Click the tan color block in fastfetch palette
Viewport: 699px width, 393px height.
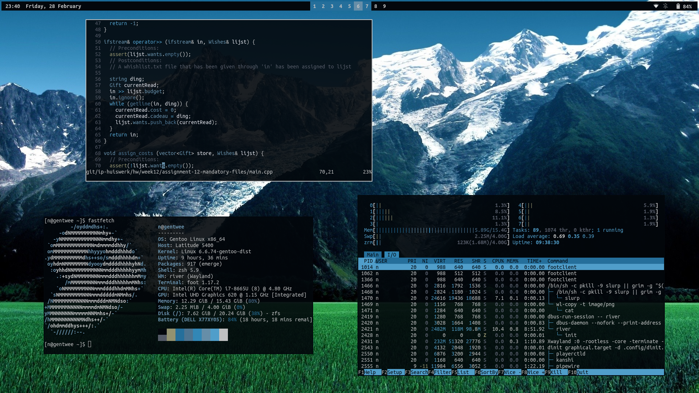(x=171, y=335)
